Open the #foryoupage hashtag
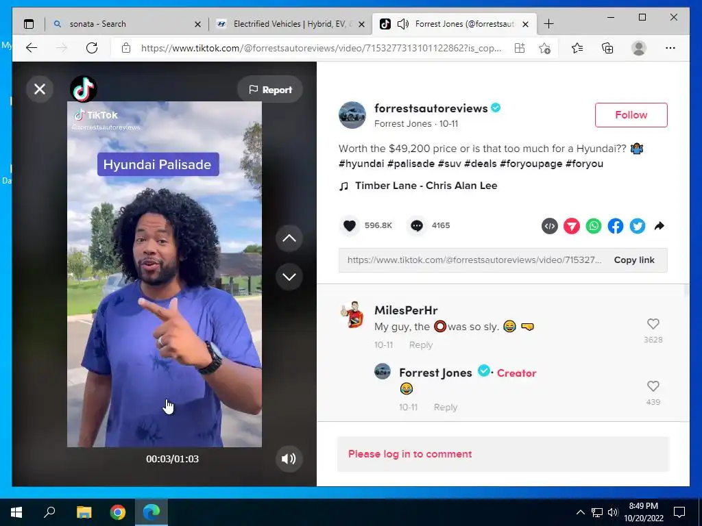This screenshot has height=526, width=702. point(531,164)
